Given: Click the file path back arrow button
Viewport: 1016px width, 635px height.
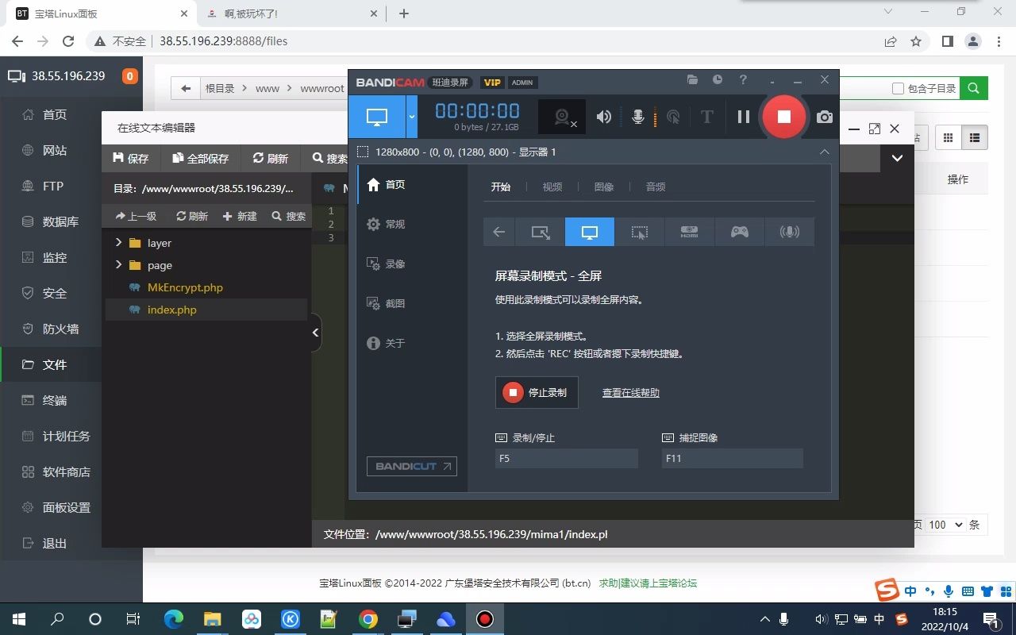Looking at the screenshot, I should coord(186,88).
